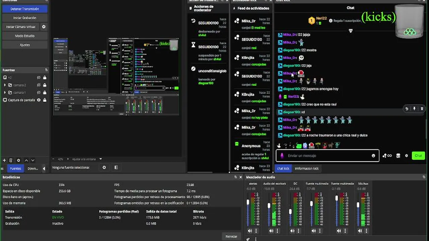The image size is (429, 241).
Task: Delete diegoar190's xd message
Action: coord(422,109)
